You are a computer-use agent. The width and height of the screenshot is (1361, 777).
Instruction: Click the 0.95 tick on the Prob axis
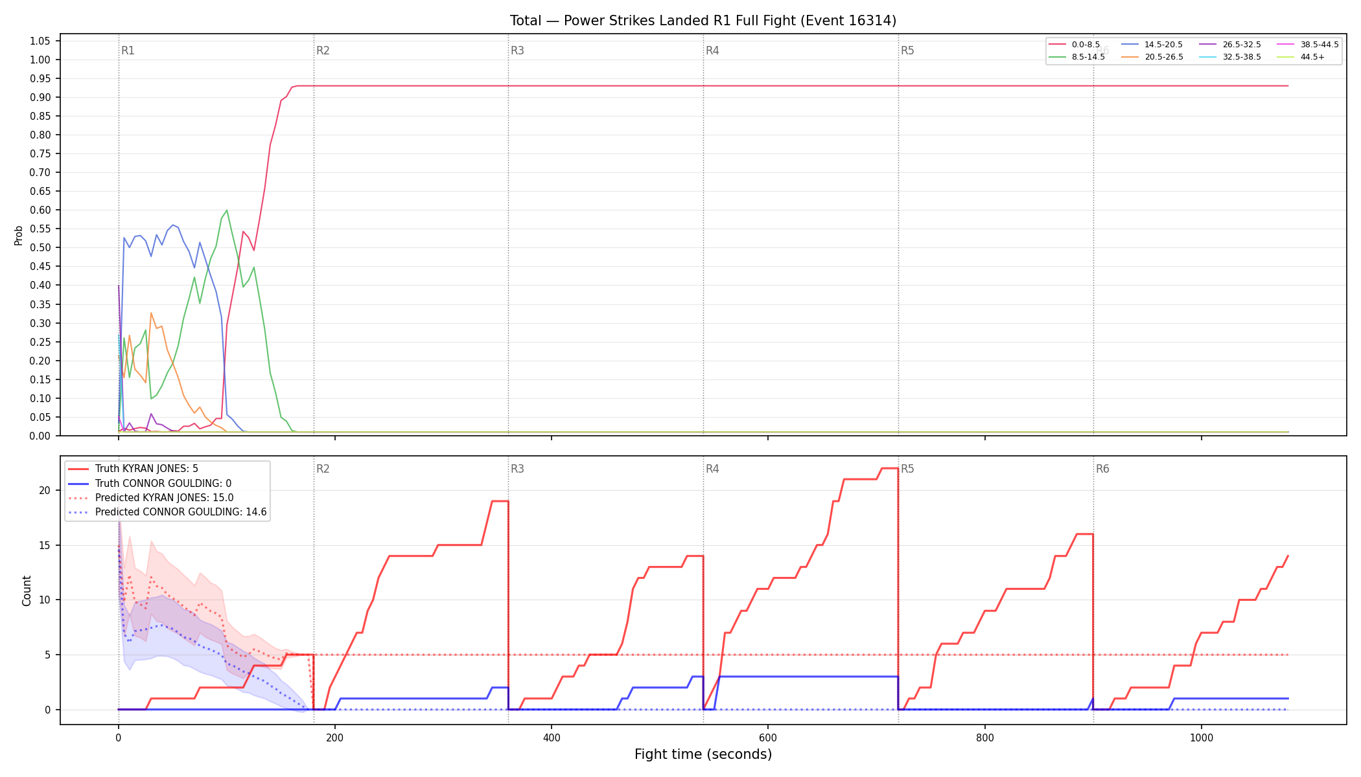(x=40, y=78)
